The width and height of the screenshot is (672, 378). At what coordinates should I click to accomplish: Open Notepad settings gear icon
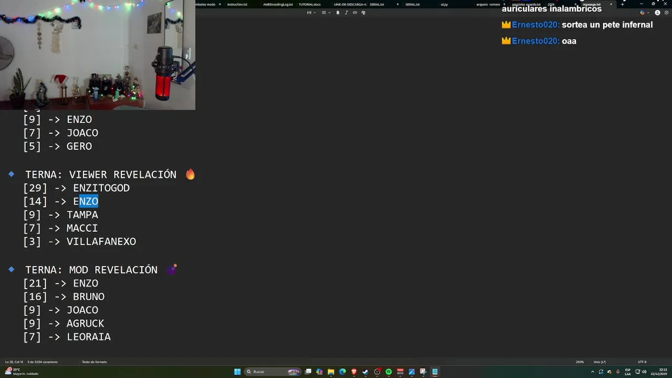point(665,13)
